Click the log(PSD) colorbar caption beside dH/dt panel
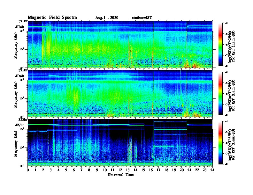 (x=232, y=47)
